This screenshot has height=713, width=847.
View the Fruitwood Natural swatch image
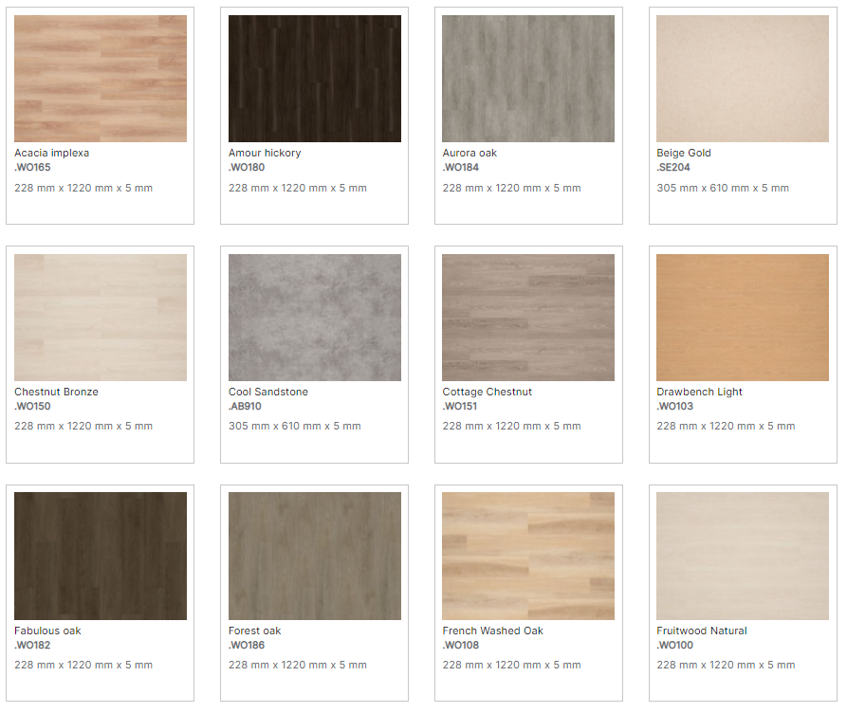tap(743, 556)
